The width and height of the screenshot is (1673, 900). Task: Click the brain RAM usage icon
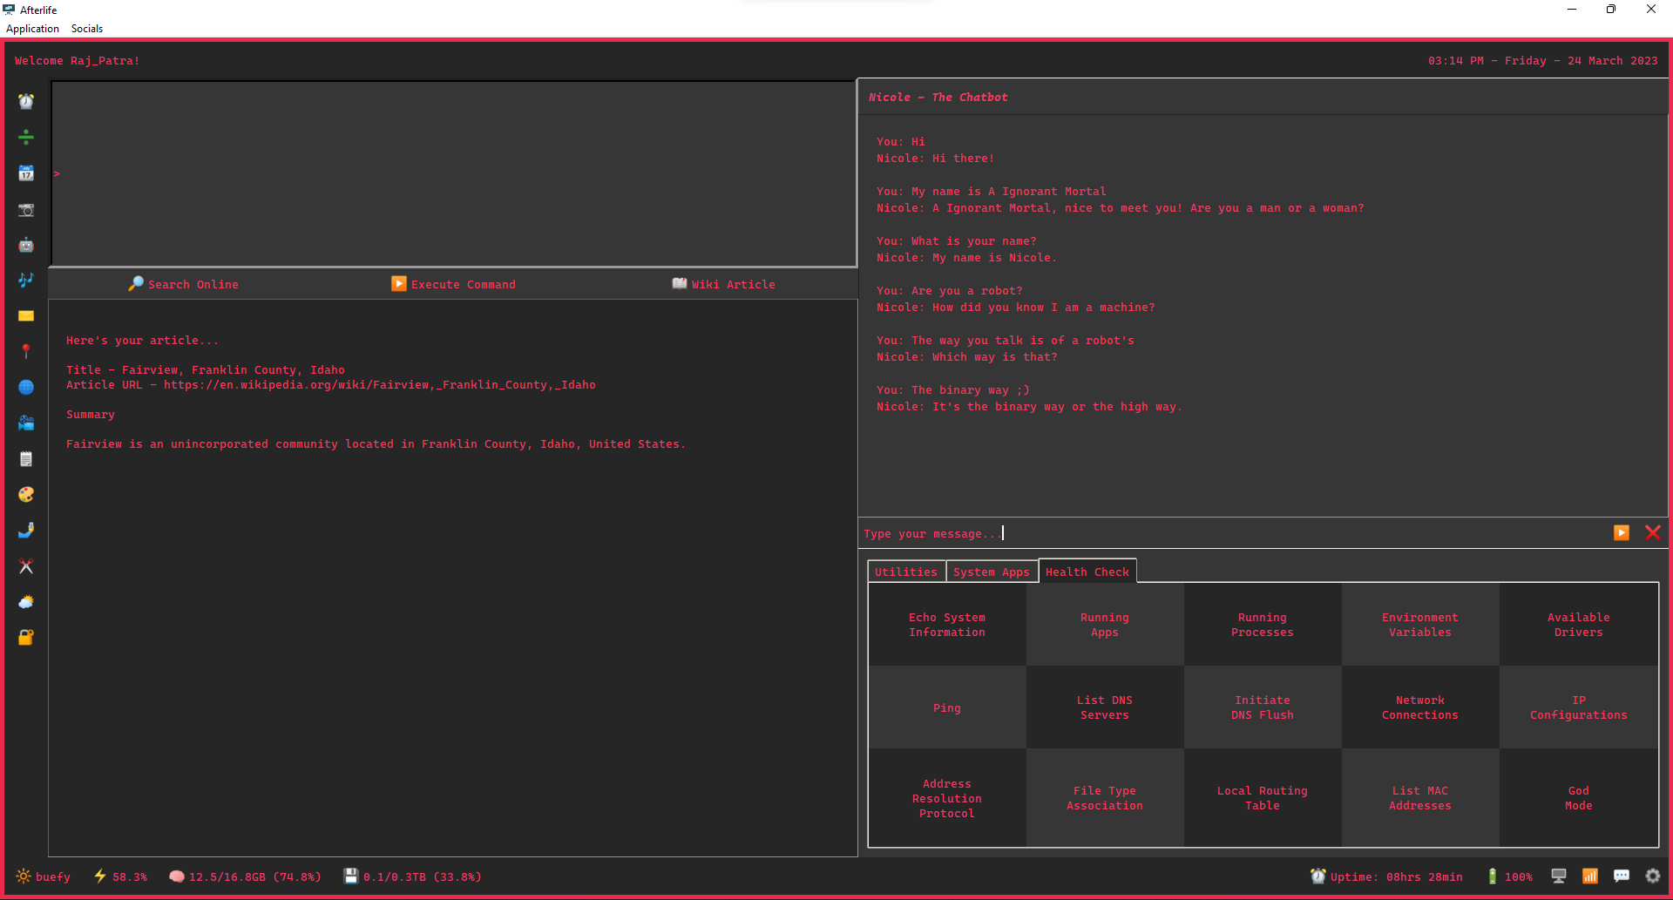click(x=177, y=876)
